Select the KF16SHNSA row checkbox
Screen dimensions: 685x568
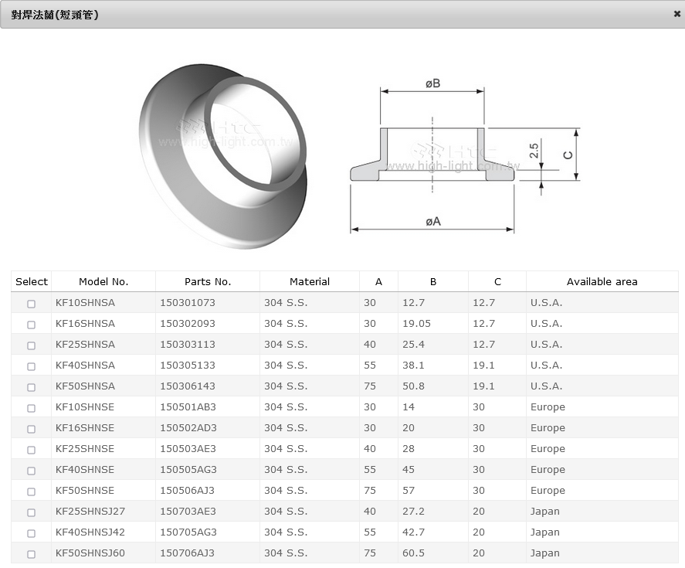coord(32,325)
